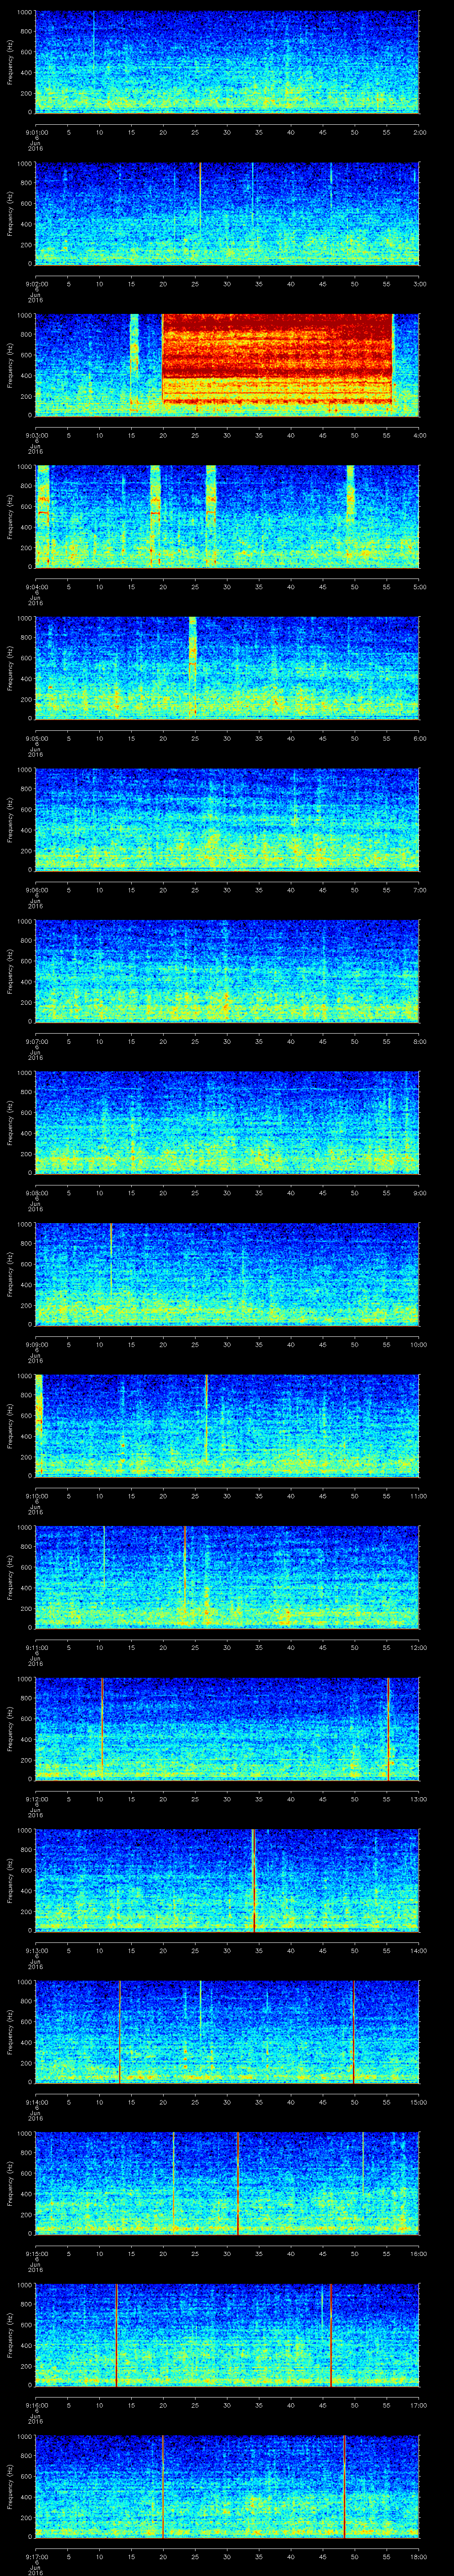Select the spectrogram panel starting at 9:01:00

click(227, 62)
